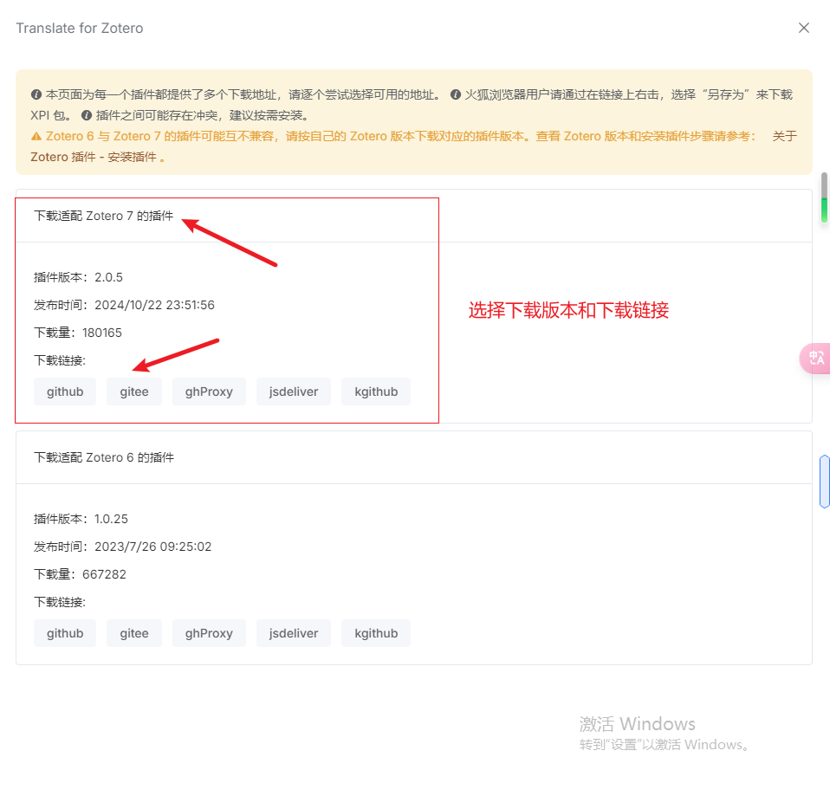Click the orange warning triangle icon in notice
Viewport: 830px width, 796px height.
tap(36, 137)
